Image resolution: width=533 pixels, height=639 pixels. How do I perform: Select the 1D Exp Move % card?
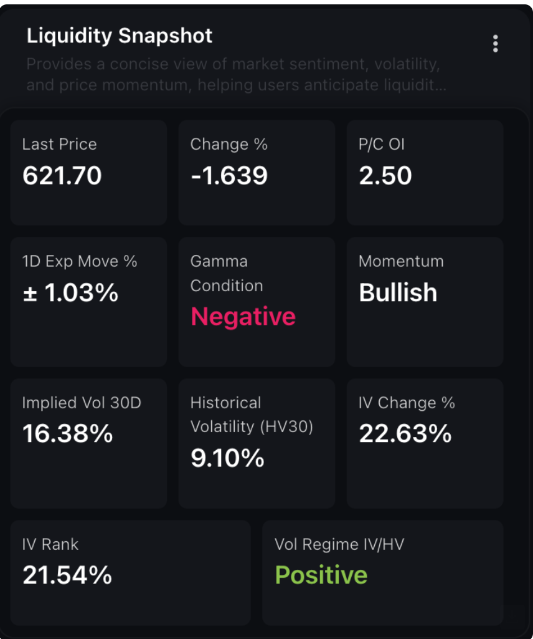point(89,302)
